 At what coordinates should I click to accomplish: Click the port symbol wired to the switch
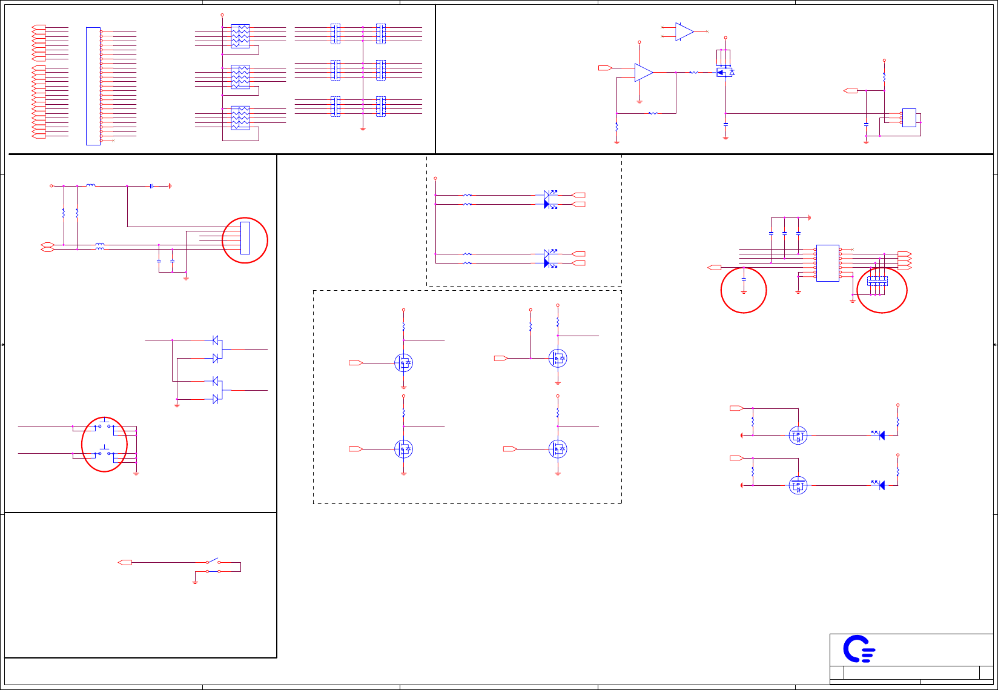[125, 563]
